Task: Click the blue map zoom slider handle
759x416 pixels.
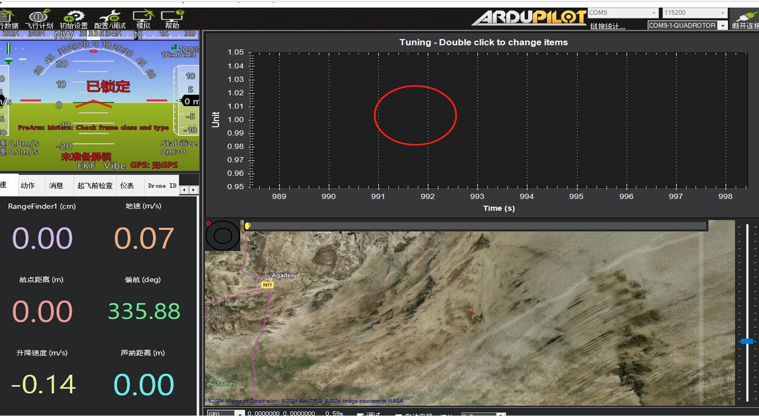Action: point(747,341)
